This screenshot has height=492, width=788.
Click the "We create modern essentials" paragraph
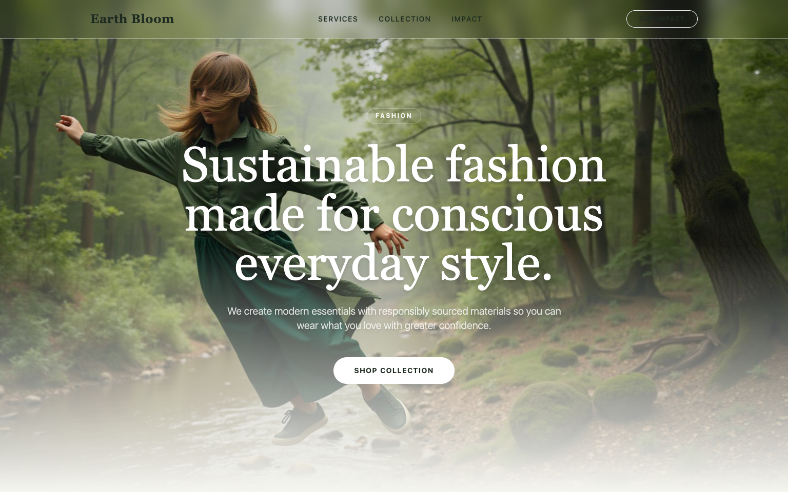click(394, 318)
